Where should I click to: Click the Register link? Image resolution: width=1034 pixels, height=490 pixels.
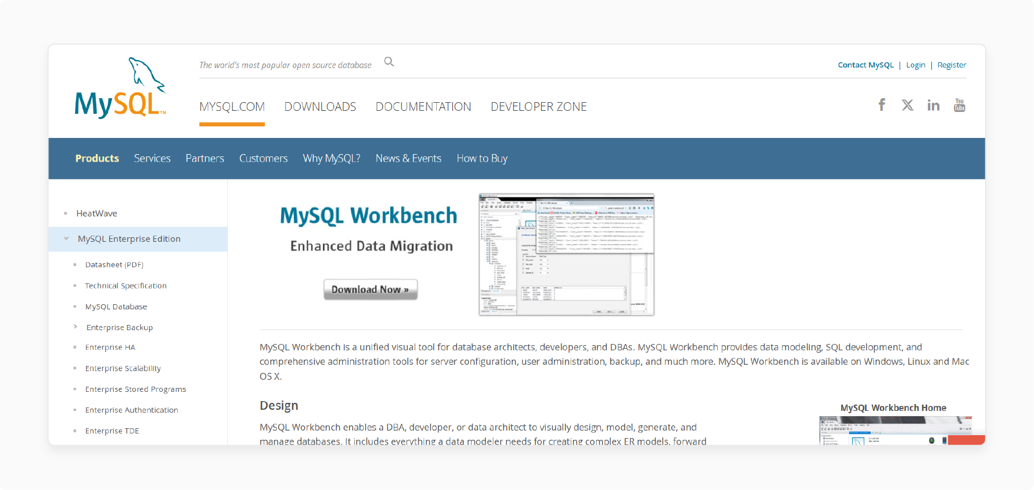[952, 65]
